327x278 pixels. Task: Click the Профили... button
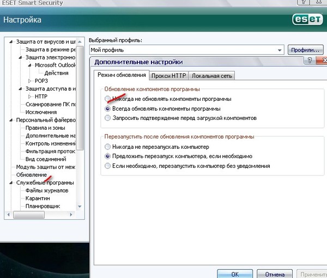pos(305,50)
